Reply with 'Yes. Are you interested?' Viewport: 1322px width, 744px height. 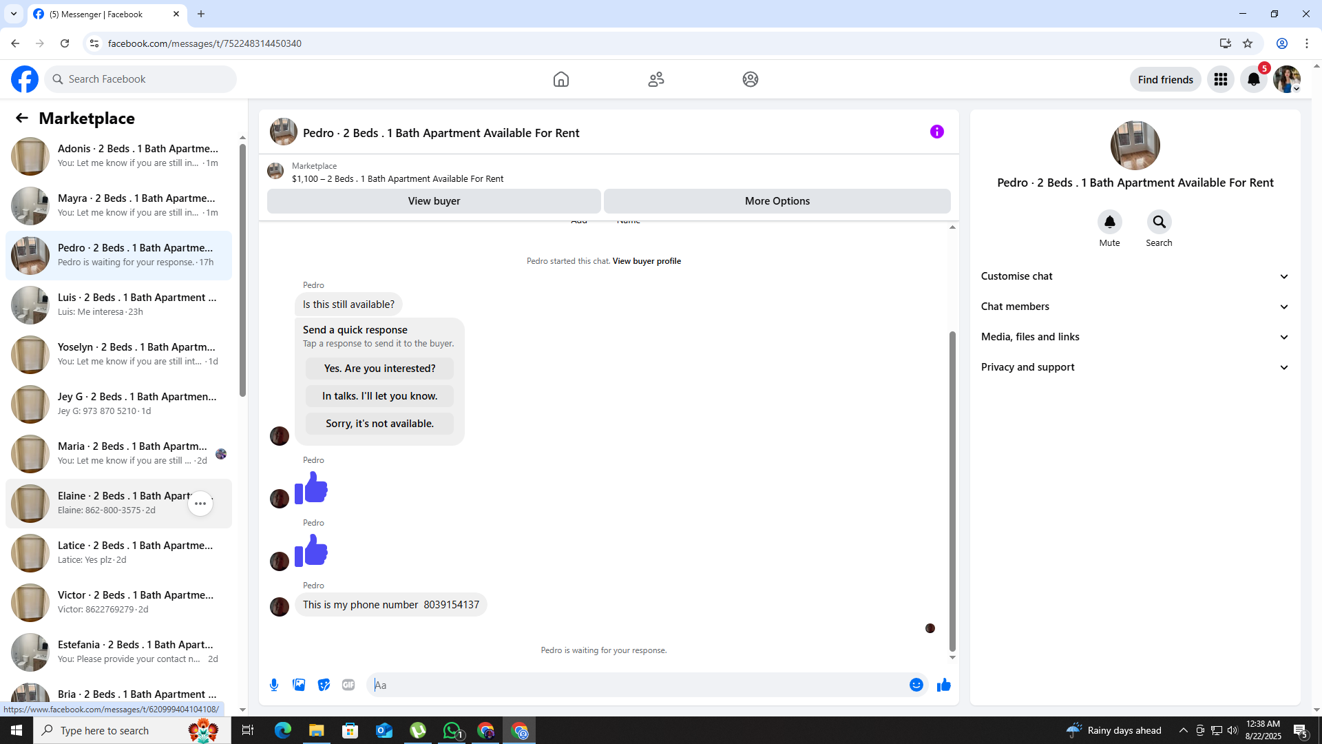pos(379,369)
